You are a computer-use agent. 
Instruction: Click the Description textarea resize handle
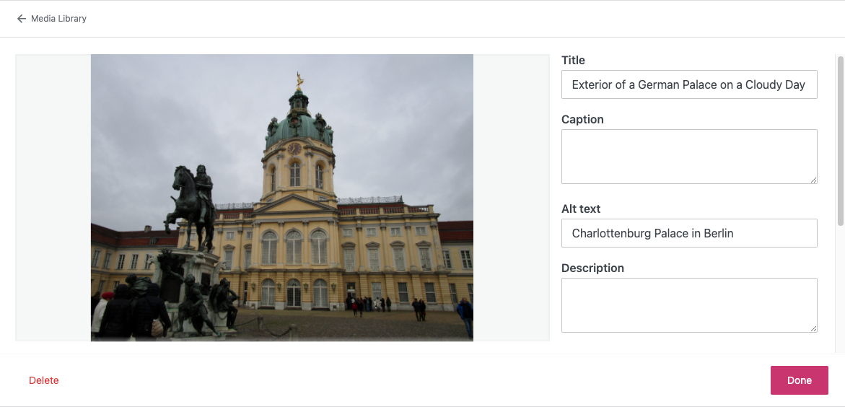click(x=813, y=328)
